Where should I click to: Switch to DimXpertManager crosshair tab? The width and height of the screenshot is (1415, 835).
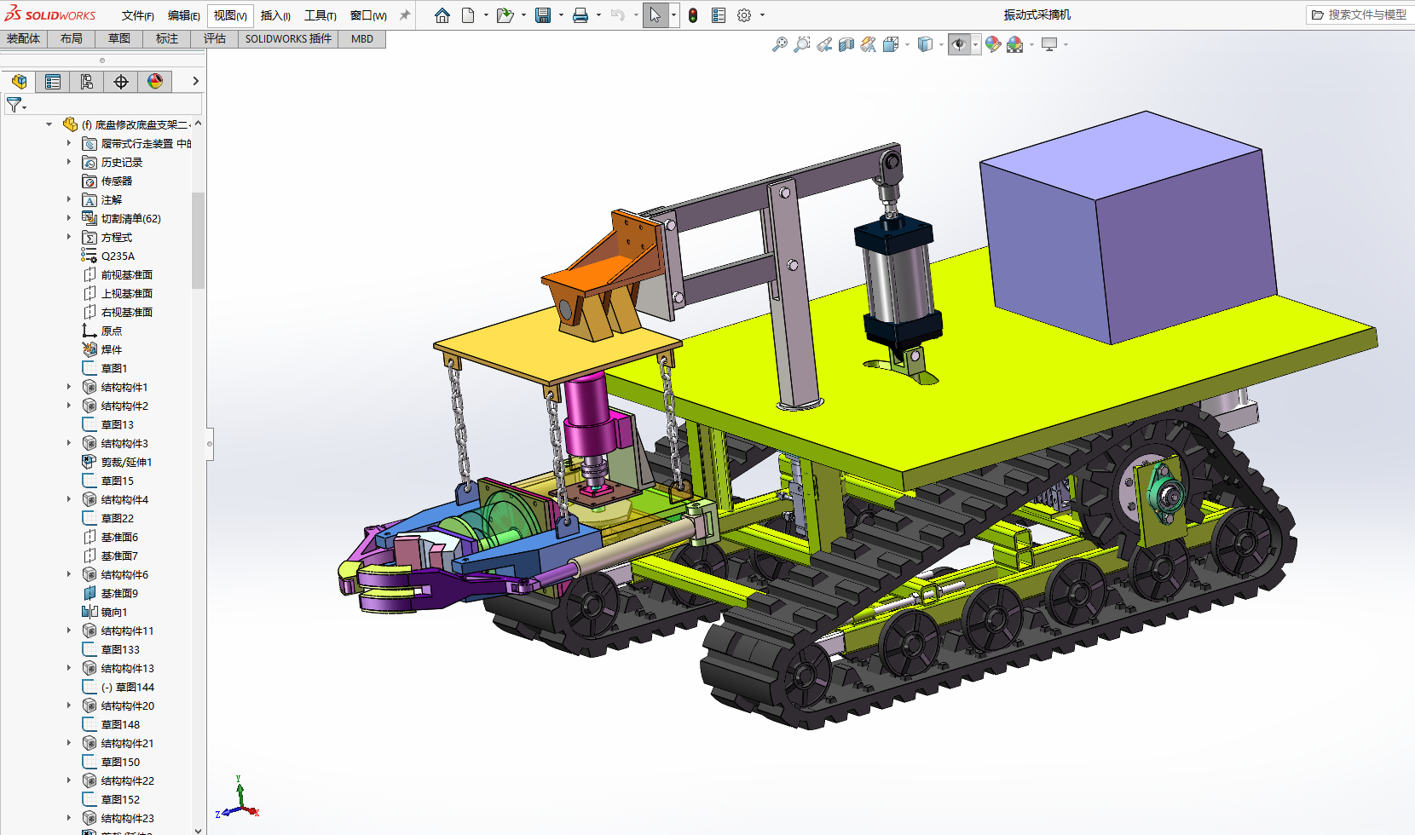coord(121,82)
